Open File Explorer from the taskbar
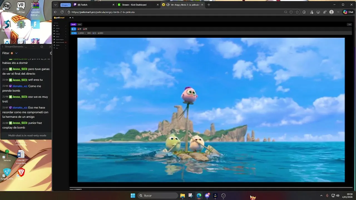 182,196
